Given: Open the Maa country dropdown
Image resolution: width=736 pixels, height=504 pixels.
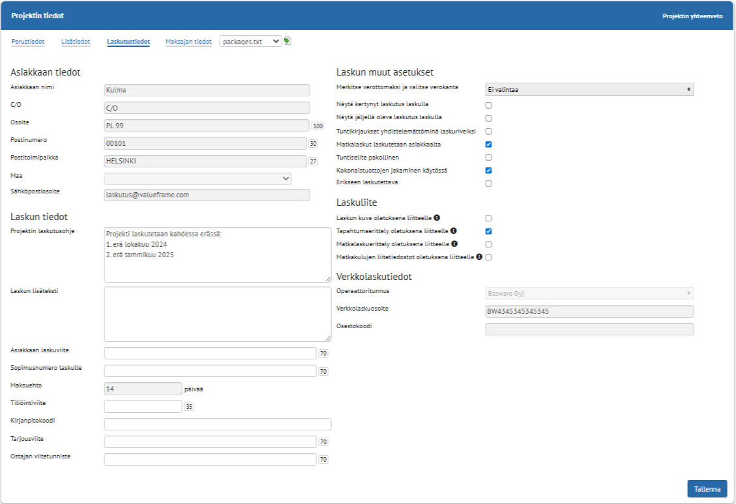Looking at the screenshot, I should click(198, 178).
